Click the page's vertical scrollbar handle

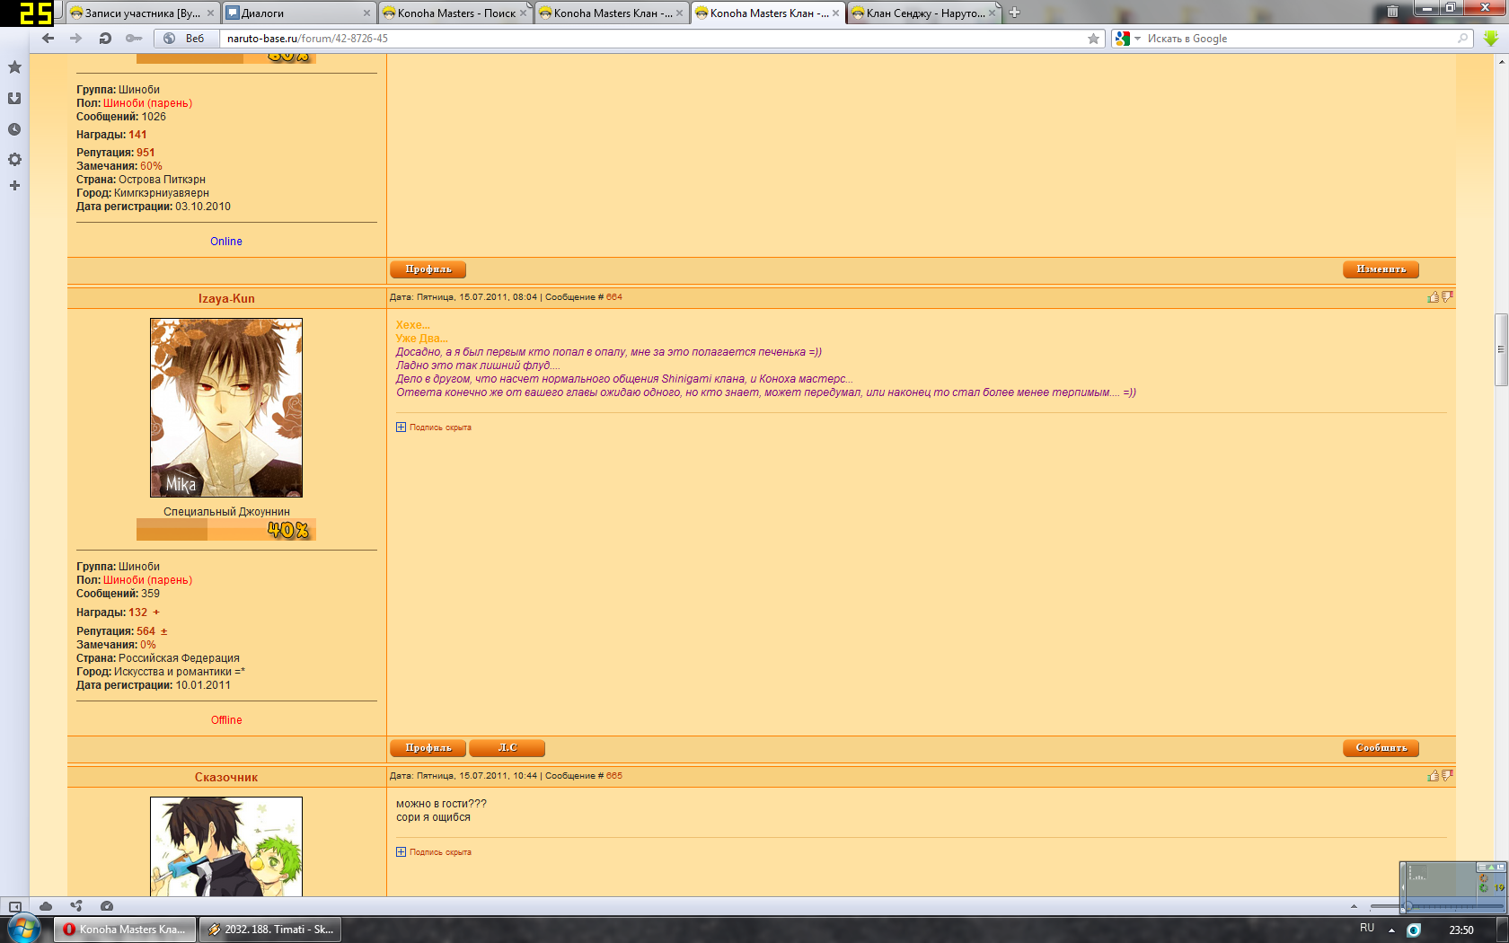[x=1501, y=350]
